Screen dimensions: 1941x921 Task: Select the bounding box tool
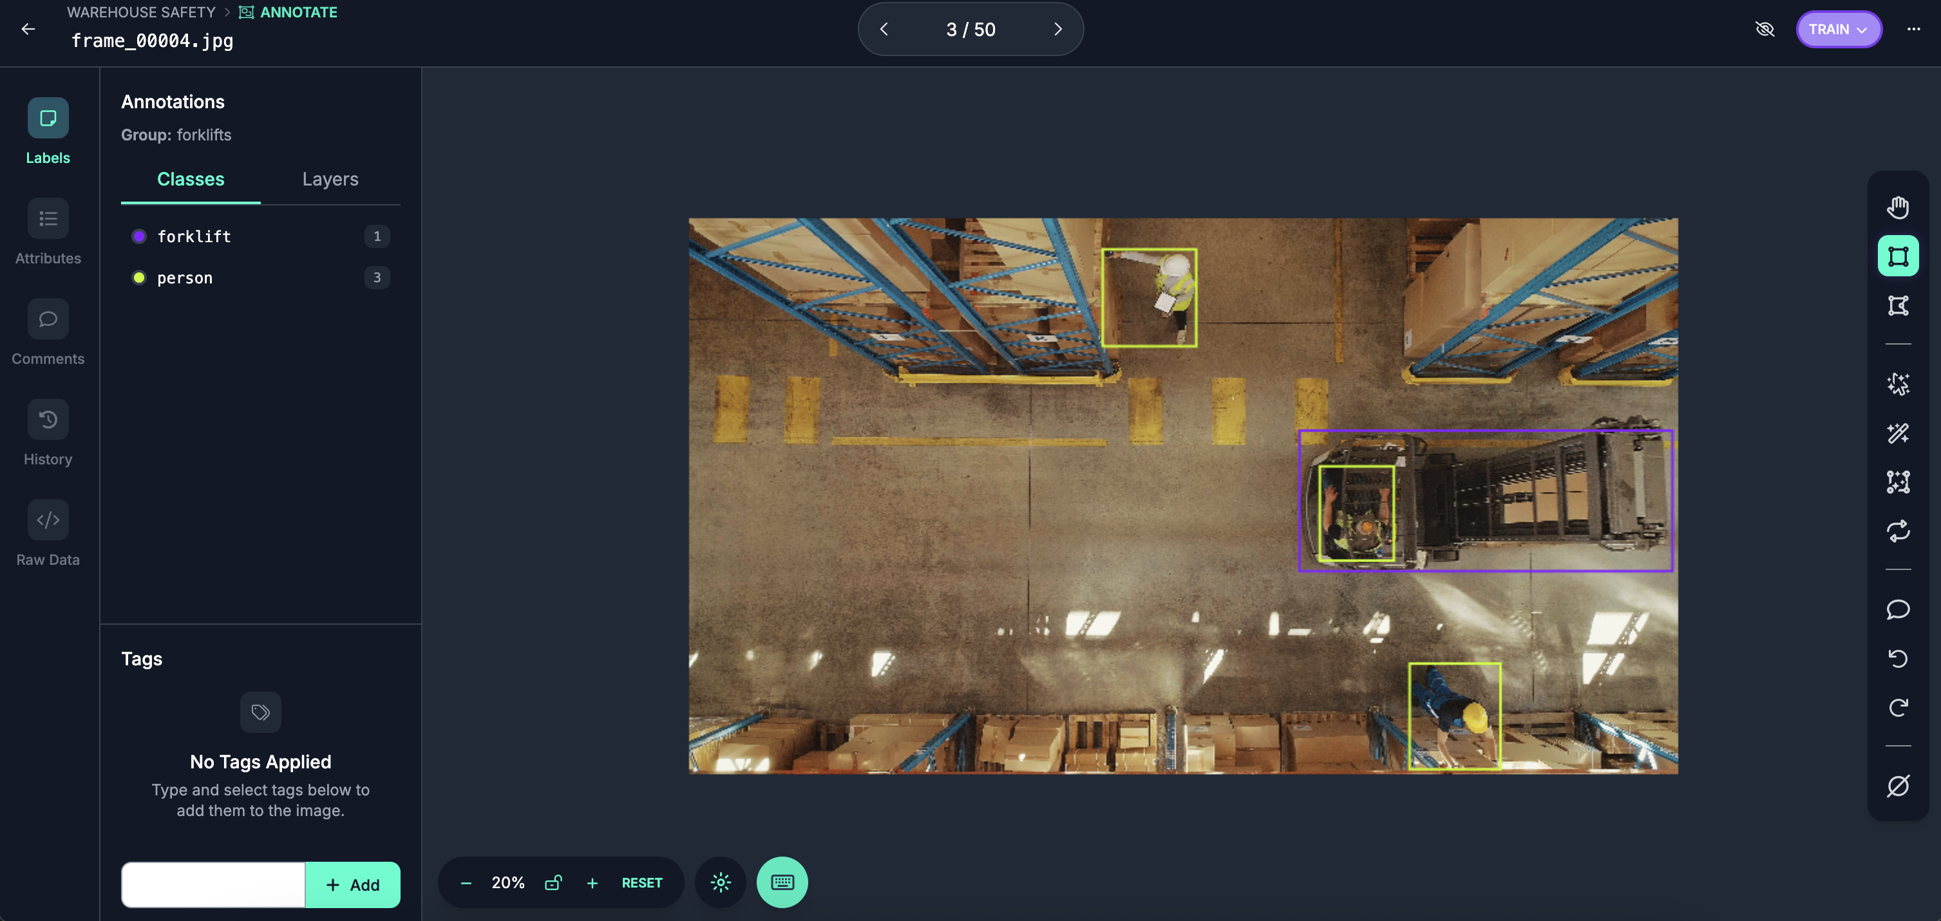click(x=1897, y=256)
